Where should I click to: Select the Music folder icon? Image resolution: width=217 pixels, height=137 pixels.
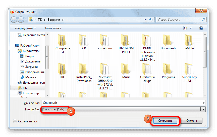[x=126, y=69]
